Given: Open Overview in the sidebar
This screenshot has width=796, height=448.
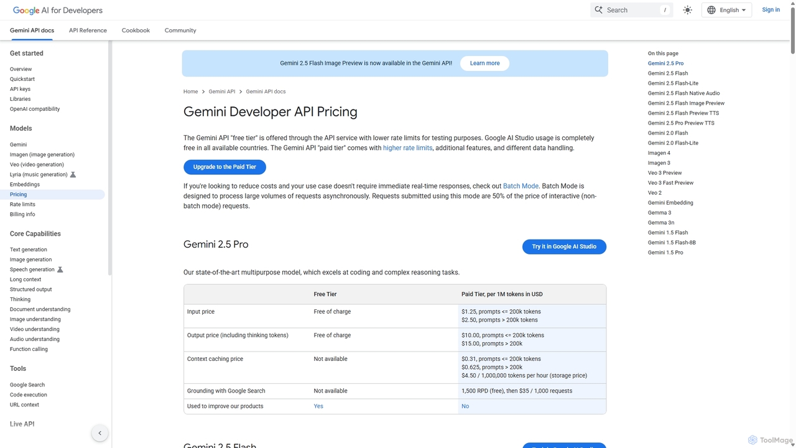Looking at the screenshot, I should click(x=21, y=69).
